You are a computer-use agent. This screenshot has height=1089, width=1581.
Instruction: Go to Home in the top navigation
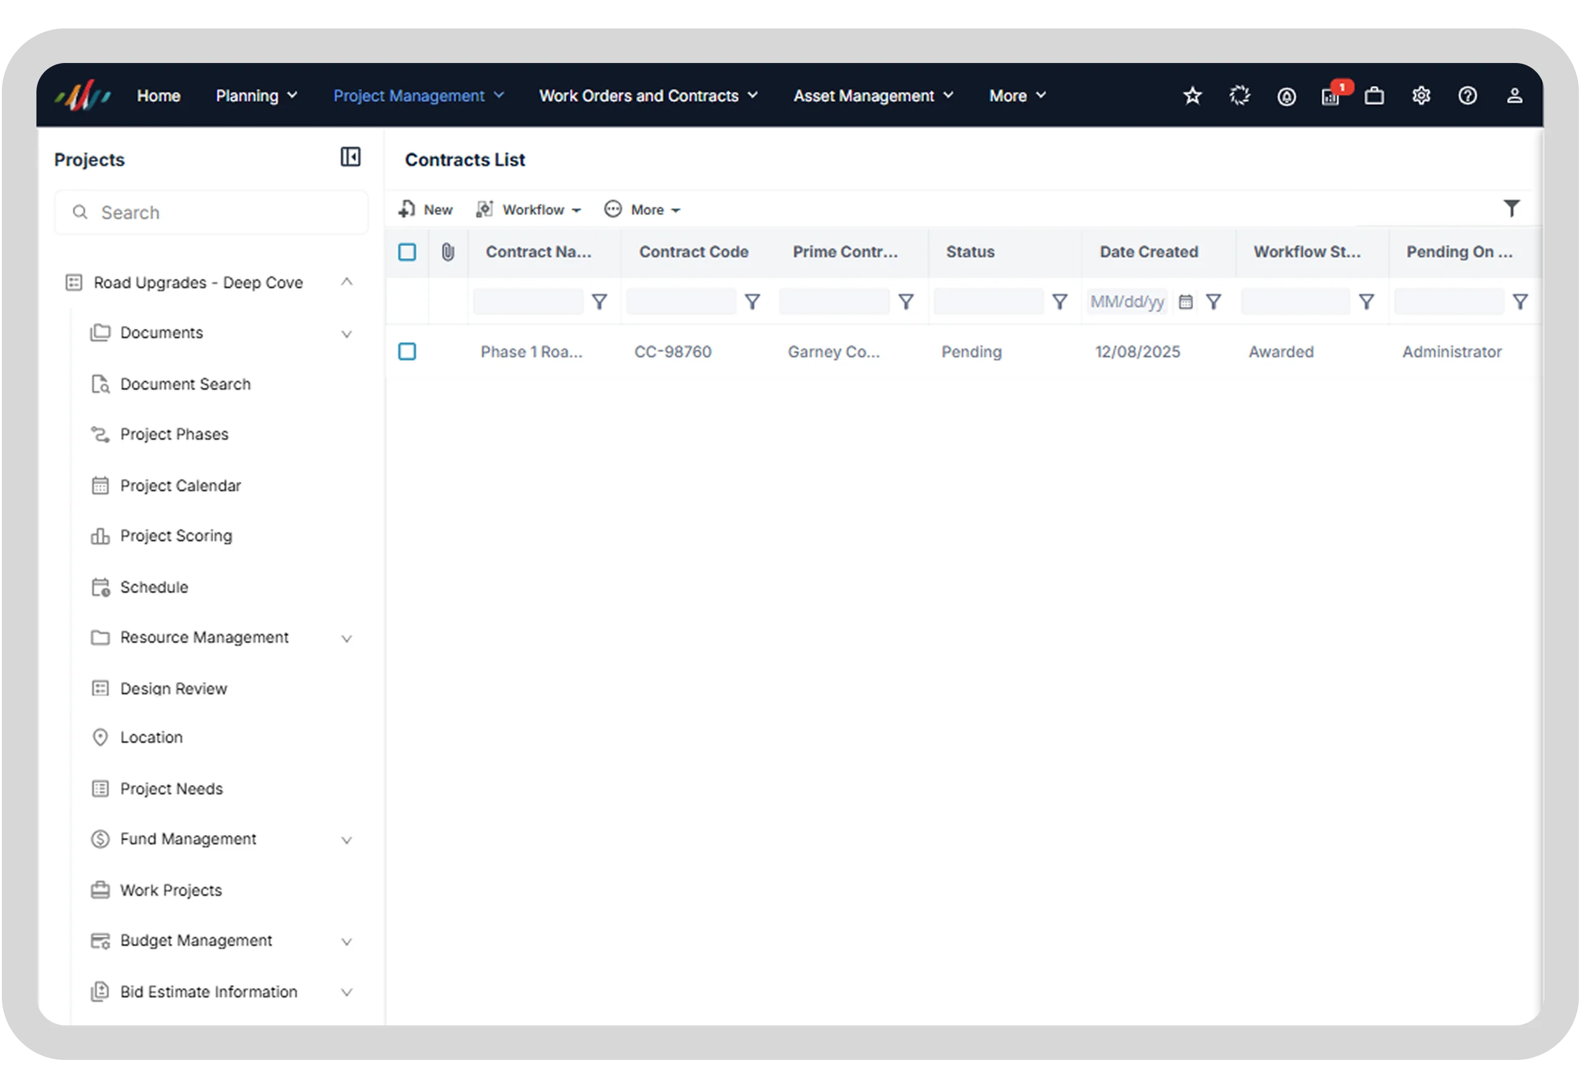158,96
